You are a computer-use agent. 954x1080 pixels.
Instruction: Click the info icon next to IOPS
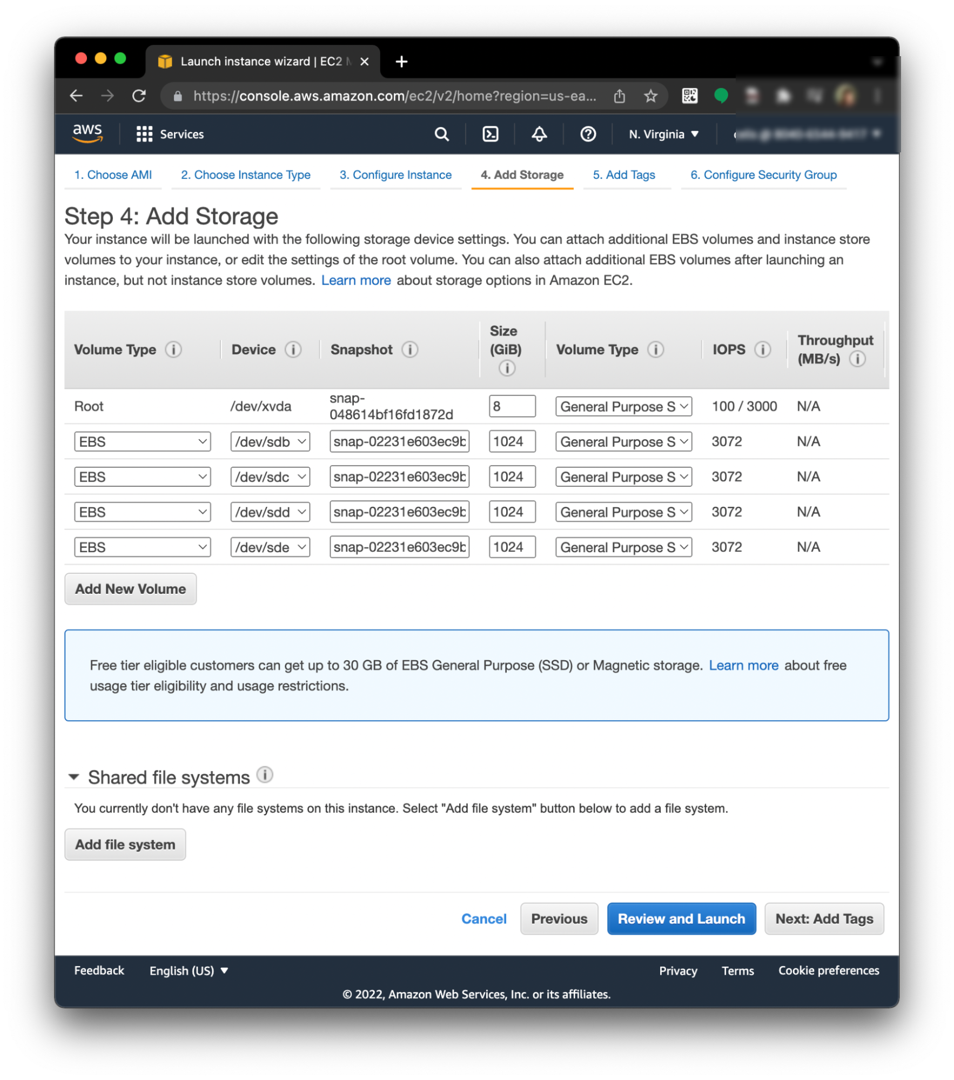click(762, 350)
